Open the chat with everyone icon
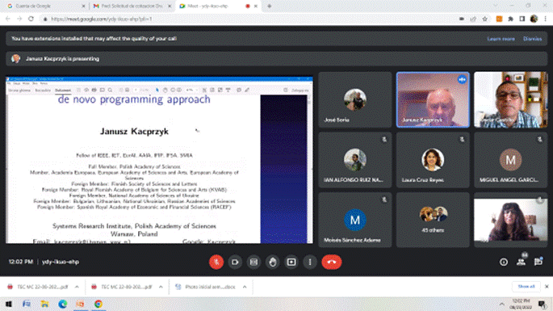553x311 pixels. (538, 262)
